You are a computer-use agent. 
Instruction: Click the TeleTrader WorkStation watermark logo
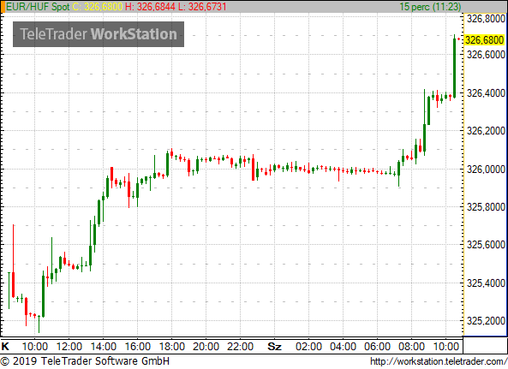click(99, 34)
